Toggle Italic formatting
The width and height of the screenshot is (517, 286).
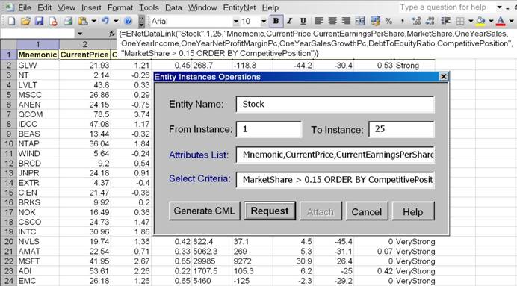[x=289, y=22]
